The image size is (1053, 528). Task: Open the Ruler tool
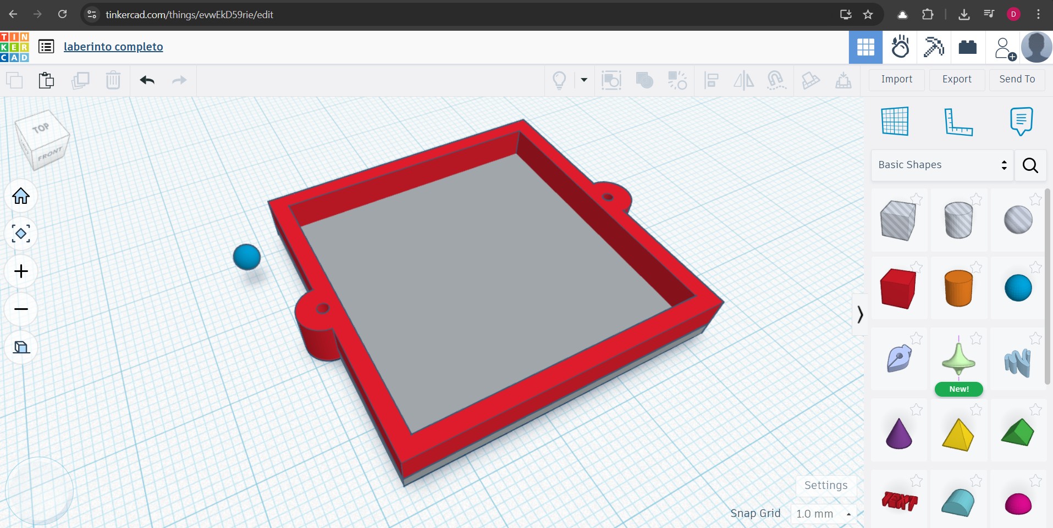(958, 121)
